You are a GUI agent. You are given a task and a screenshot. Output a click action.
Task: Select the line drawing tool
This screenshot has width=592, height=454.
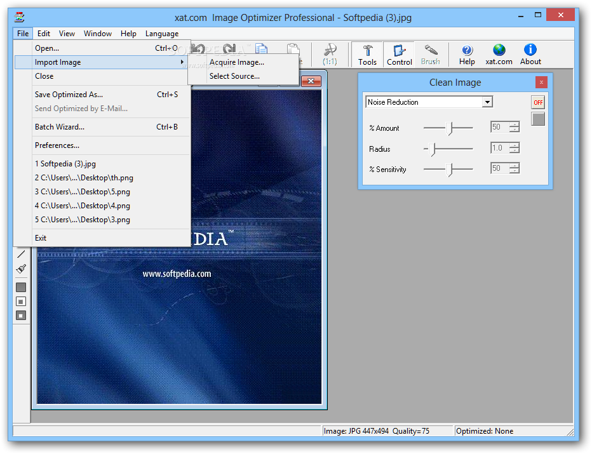[21, 255]
